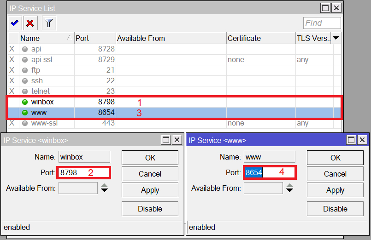Click TLS 'any' in api-ssl row

303,60
